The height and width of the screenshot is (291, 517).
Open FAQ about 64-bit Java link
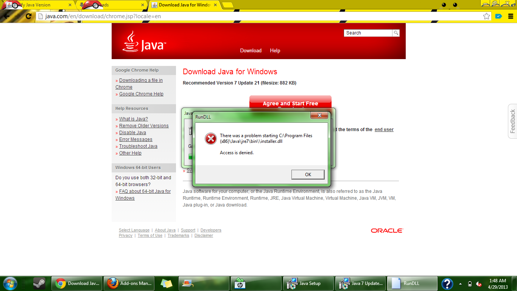[143, 195]
